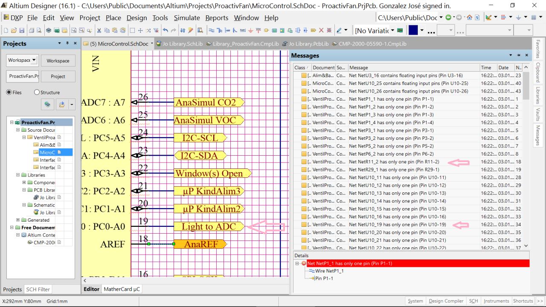The height and width of the screenshot is (307, 546).
Task: Click the New document icon in toolbar
Action: coord(5,31)
